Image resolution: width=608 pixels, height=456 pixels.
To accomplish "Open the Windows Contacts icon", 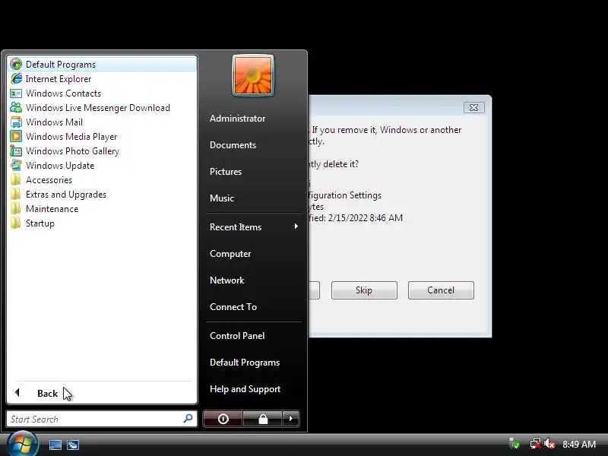I will tap(16, 93).
